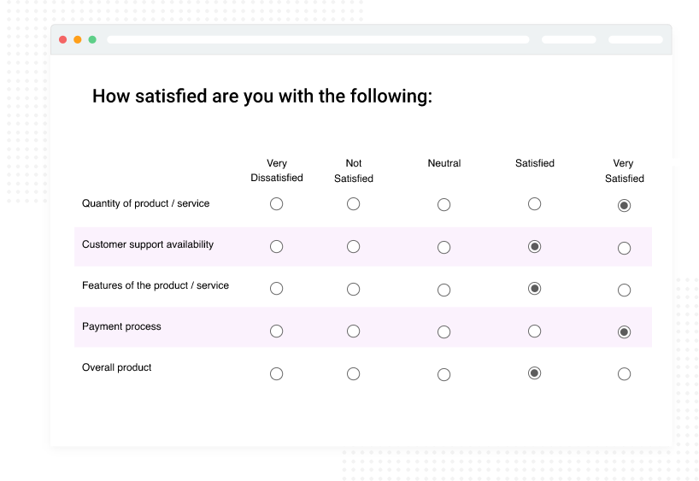Select Very Dissatisfied for Payment process

[276, 331]
